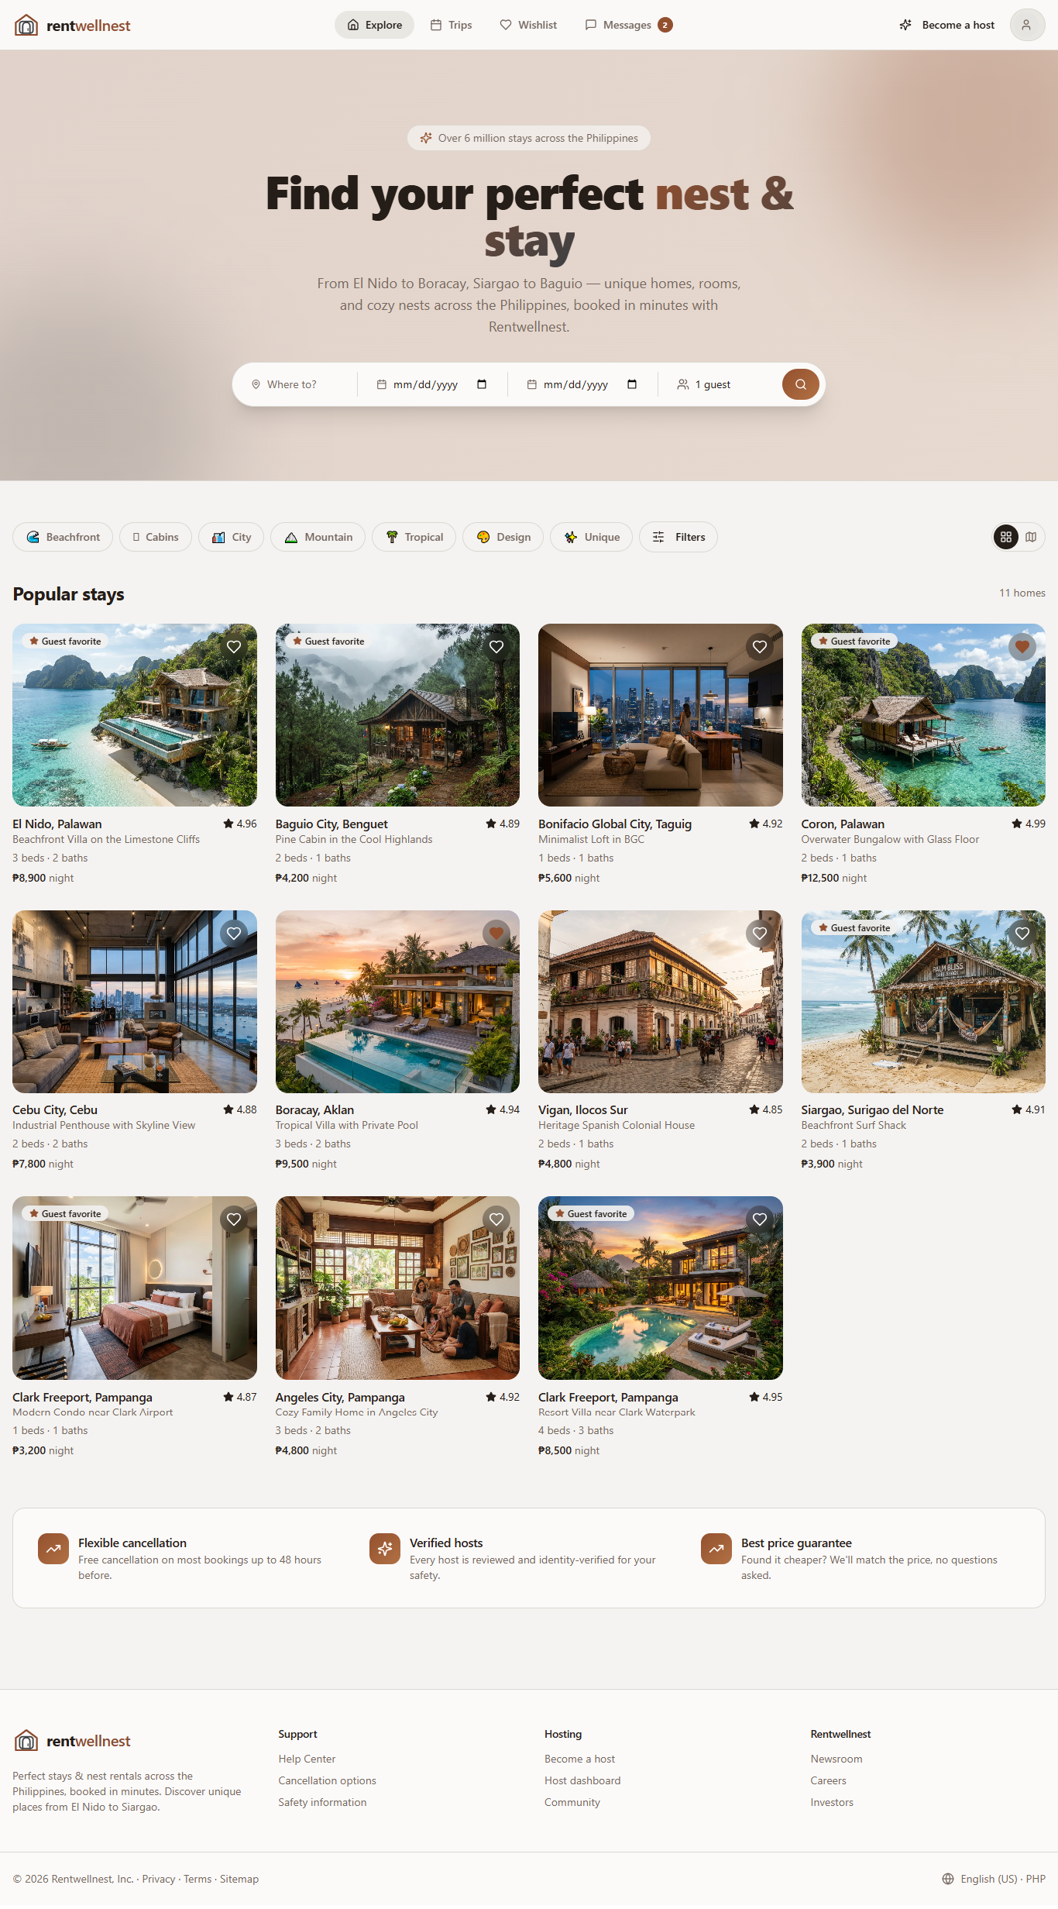Select the Cabins category chip
This screenshot has height=1909, width=1058.
[156, 537]
